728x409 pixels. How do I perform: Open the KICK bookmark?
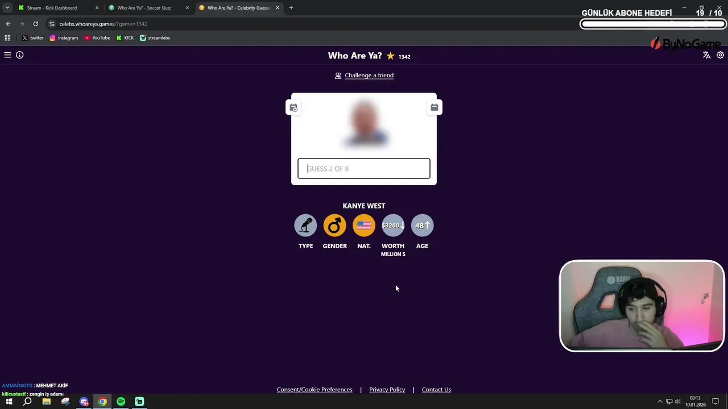coord(125,38)
